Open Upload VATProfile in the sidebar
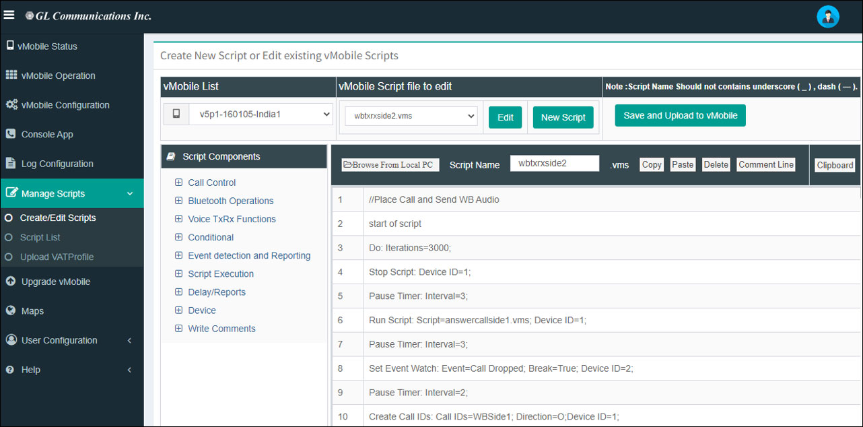This screenshot has width=863, height=427. point(57,257)
